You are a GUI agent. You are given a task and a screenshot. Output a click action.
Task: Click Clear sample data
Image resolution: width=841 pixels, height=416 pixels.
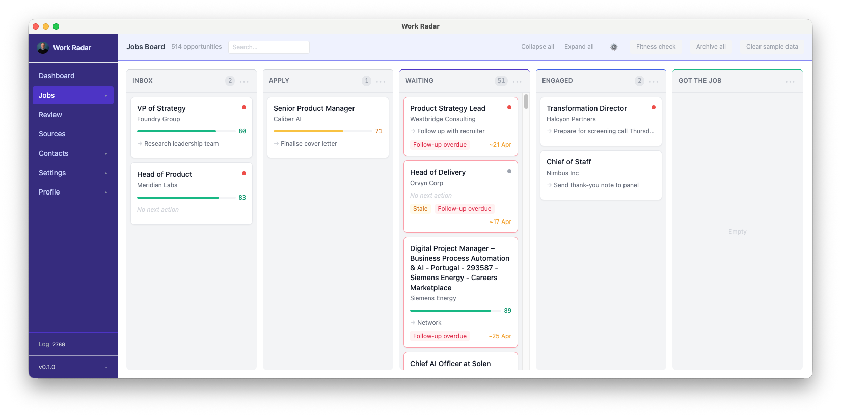pyautogui.click(x=772, y=47)
